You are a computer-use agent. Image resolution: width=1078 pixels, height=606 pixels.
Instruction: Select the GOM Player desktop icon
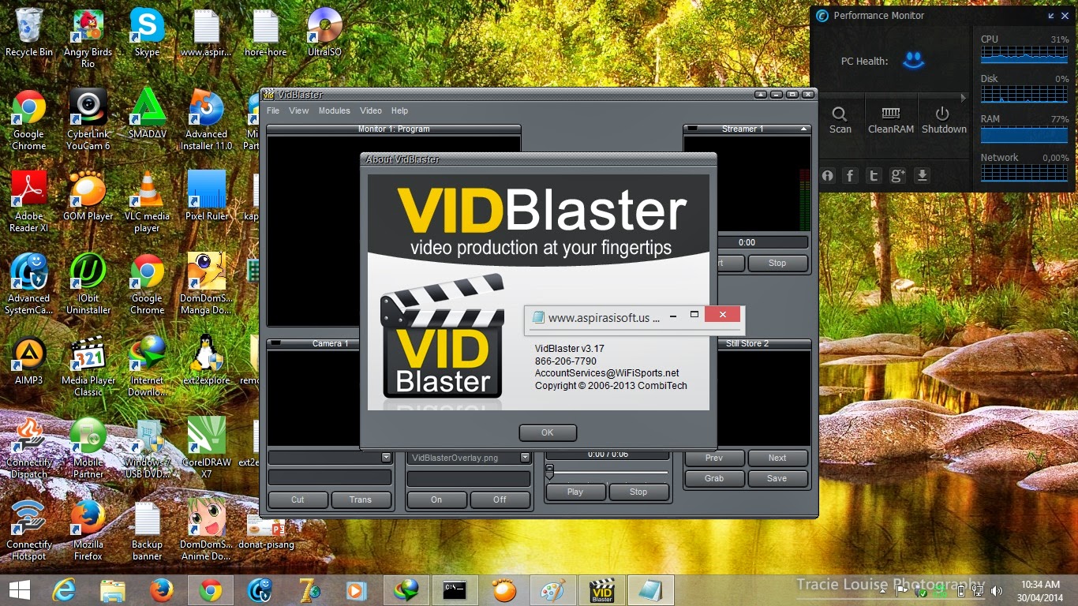[88, 196]
